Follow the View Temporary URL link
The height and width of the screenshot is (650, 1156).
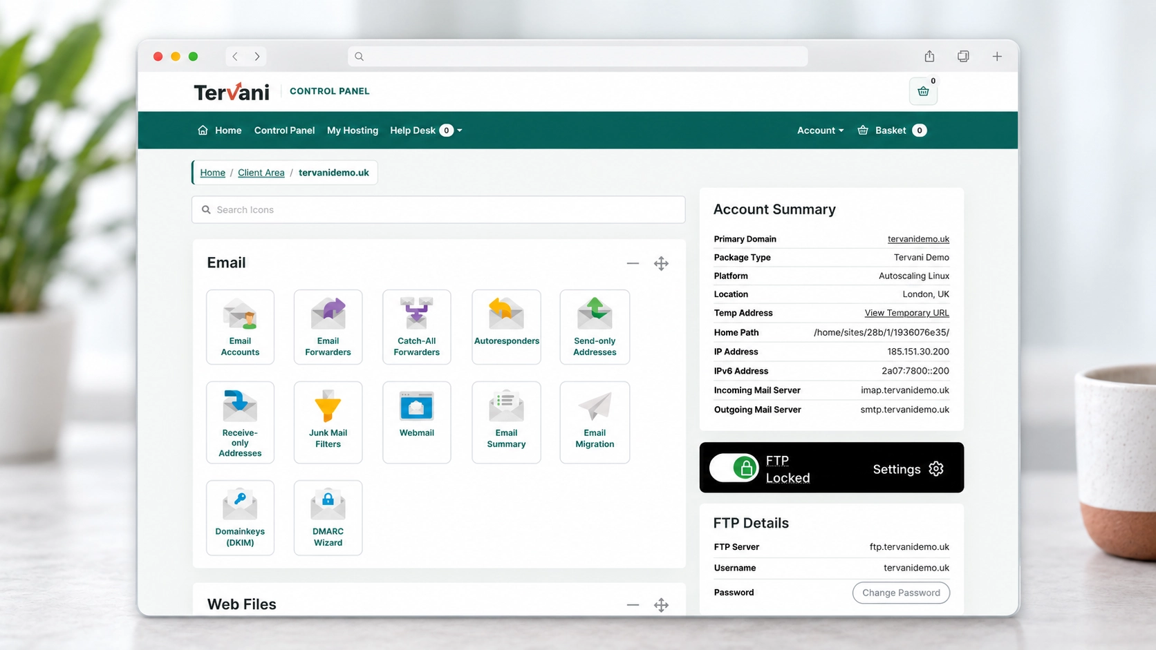point(906,313)
